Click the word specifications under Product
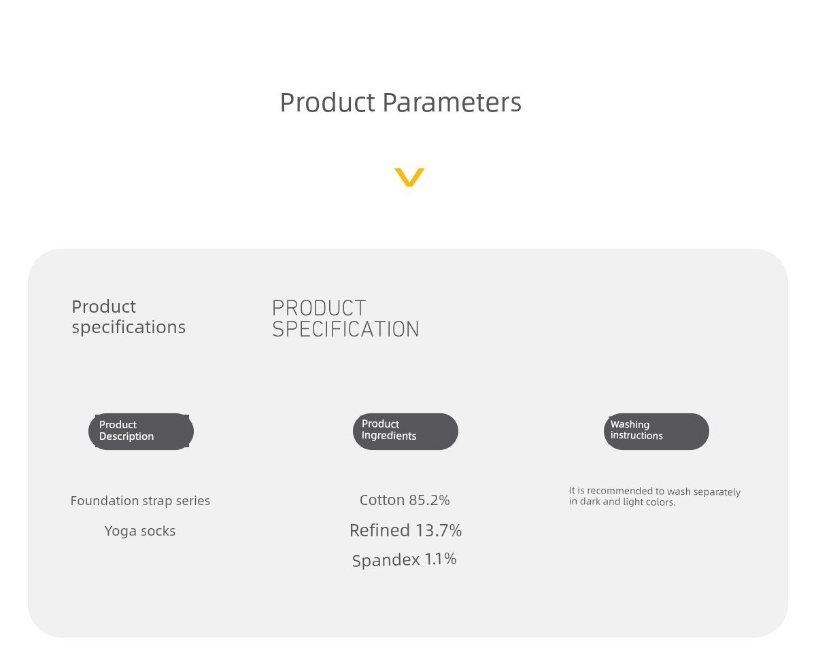The height and width of the screenshot is (658, 816). click(x=129, y=328)
